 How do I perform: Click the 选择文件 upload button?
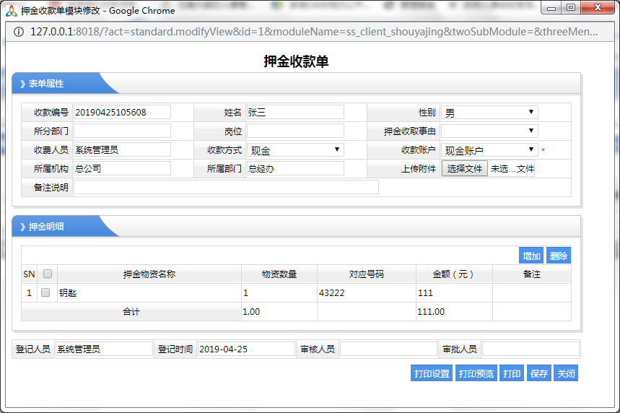point(464,169)
